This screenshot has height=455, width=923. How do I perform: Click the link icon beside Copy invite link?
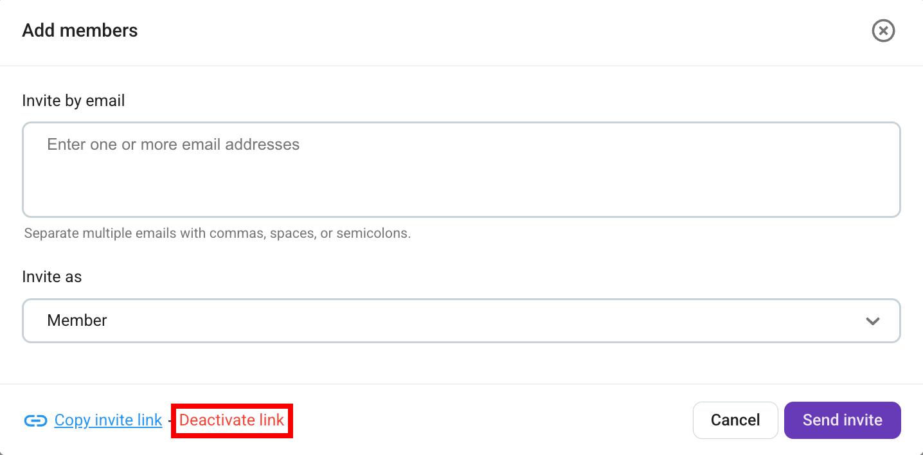(x=36, y=420)
